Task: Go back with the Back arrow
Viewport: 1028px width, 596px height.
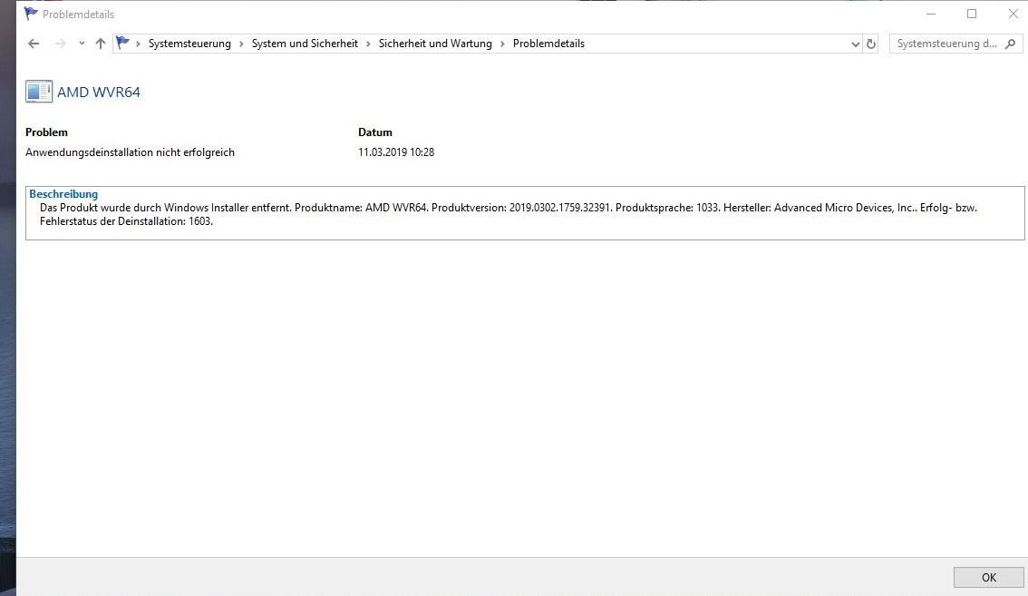Action: (34, 44)
